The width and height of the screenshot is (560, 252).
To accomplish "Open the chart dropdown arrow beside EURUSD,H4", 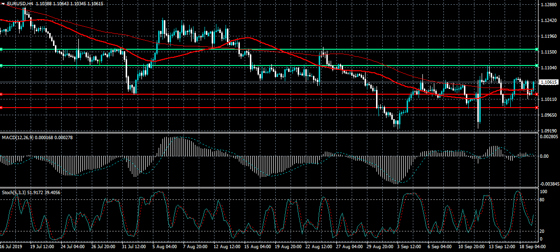I will coord(2,4).
